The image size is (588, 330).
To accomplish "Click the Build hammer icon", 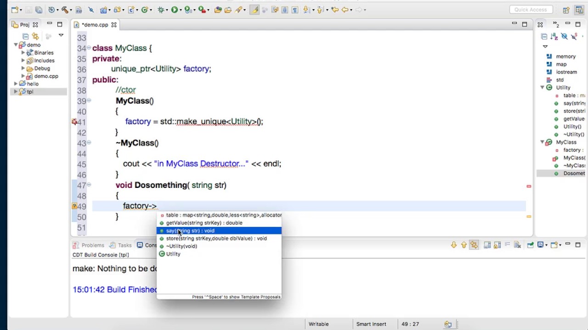I will click(x=65, y=10).
